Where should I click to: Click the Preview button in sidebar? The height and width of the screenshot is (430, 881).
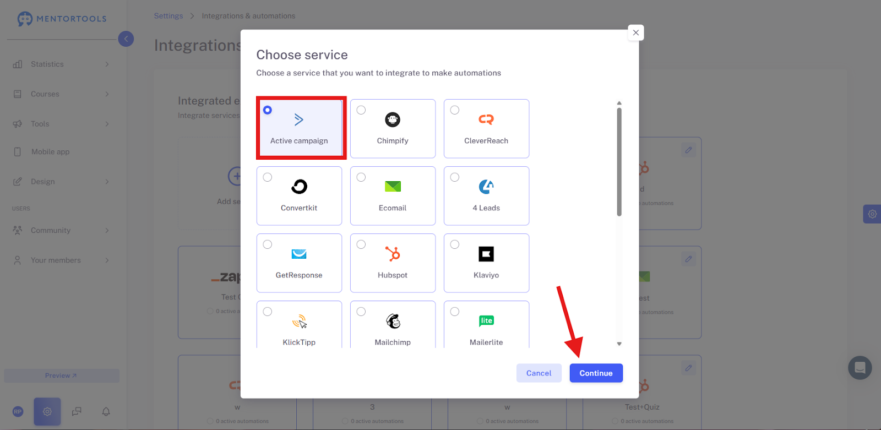[x=62, y=375]
